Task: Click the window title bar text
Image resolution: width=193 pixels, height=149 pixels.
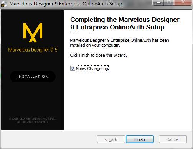Action: click(x=66, y=4)
